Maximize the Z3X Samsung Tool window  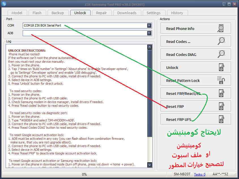(229, 4)
